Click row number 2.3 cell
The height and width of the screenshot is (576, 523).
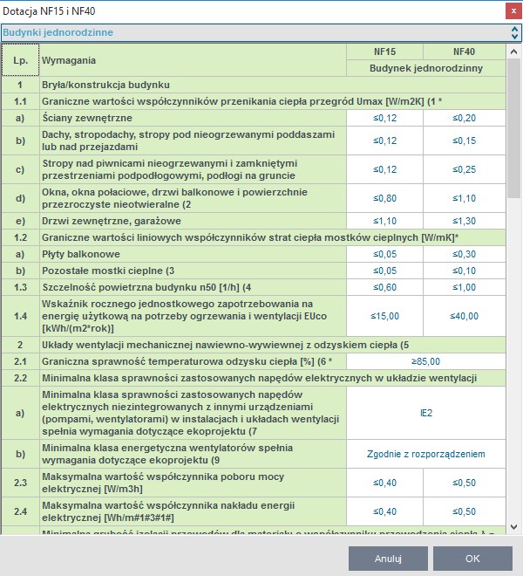[x=20, y=483]
